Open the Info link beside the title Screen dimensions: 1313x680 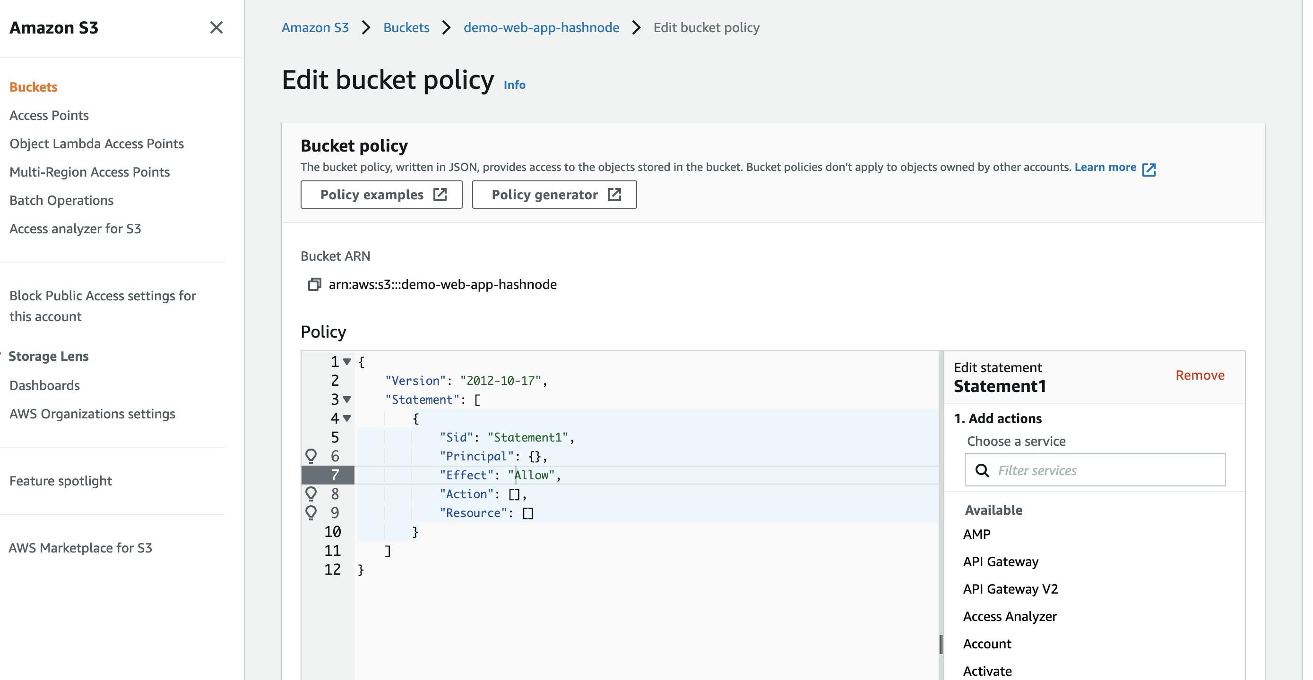514,85
